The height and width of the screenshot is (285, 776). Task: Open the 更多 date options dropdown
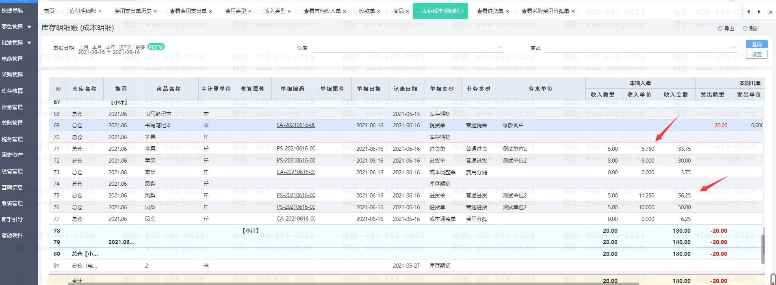140,47
